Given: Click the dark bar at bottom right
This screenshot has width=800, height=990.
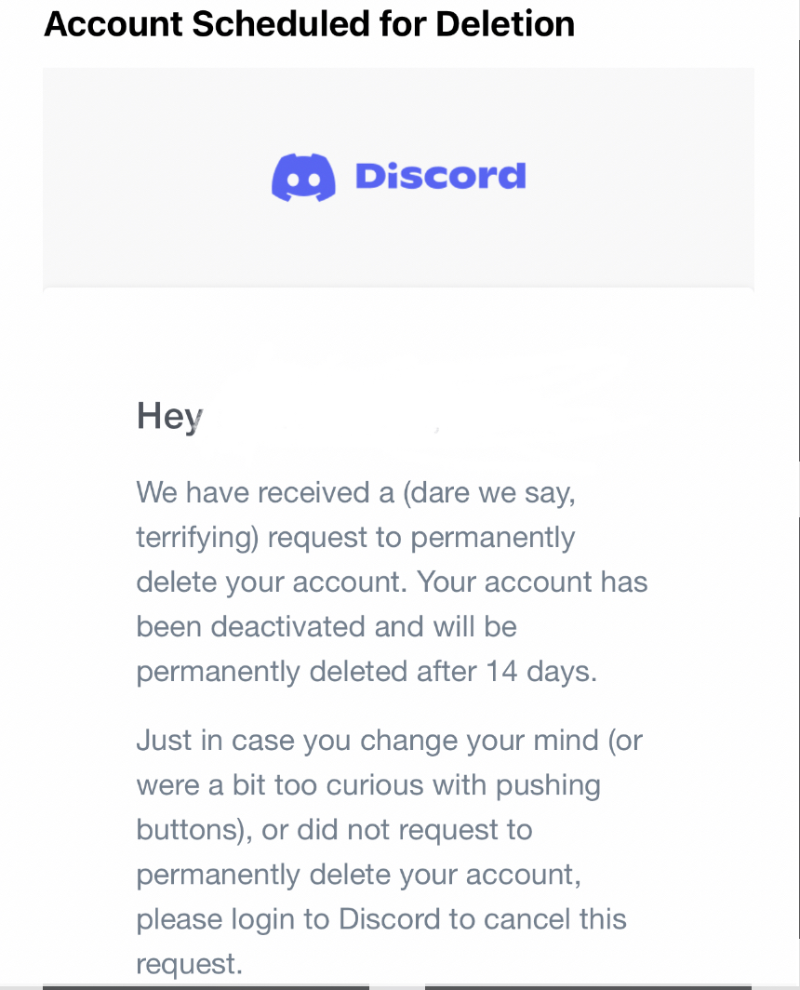Looking at the screenshot, I should click(x=588, y=986).
